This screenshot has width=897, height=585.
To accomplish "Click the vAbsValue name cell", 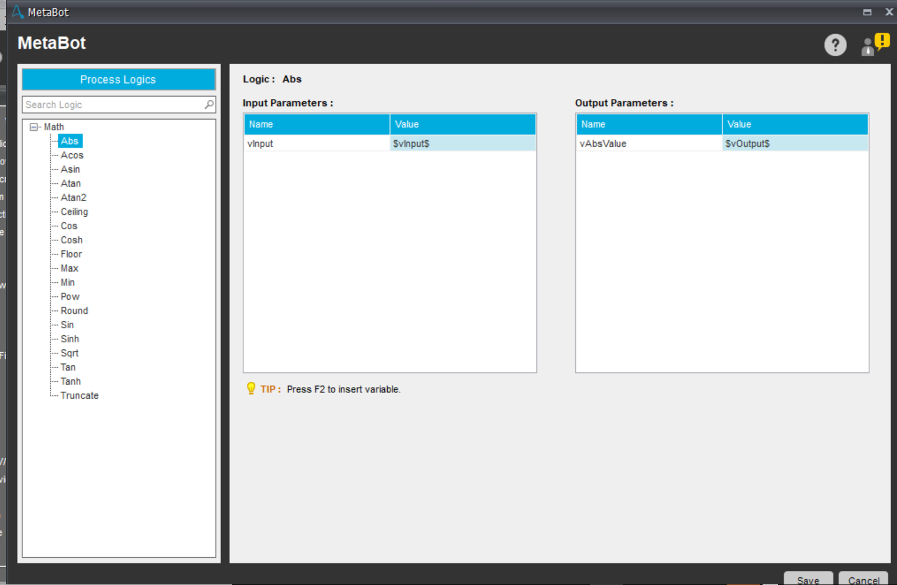I will tap(649, 143).
